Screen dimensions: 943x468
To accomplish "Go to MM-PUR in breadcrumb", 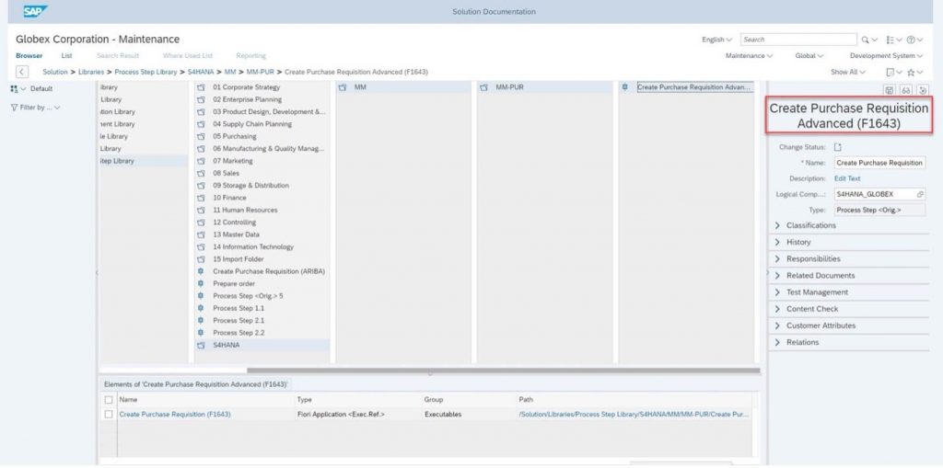I will (261, 72).
